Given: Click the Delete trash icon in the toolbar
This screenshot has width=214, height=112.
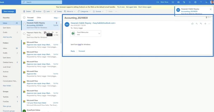Looking at the screenshot, I should [x=24, y=11].
